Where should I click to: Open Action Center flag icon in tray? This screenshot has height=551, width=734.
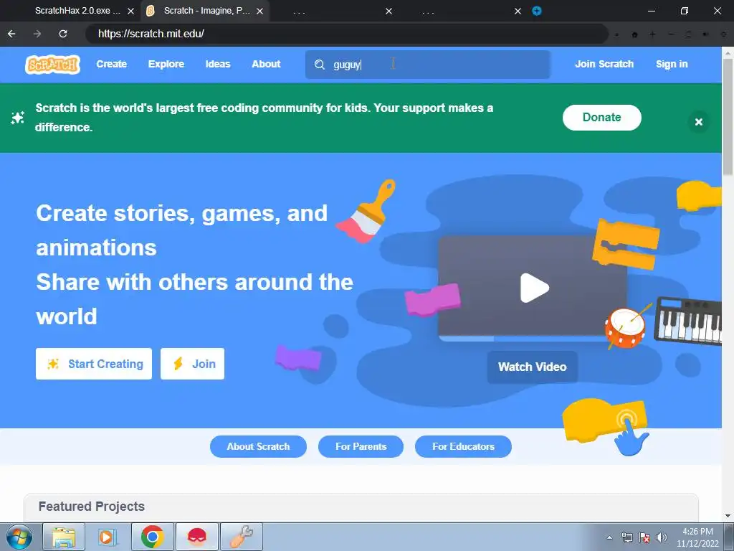click(644, 537)
